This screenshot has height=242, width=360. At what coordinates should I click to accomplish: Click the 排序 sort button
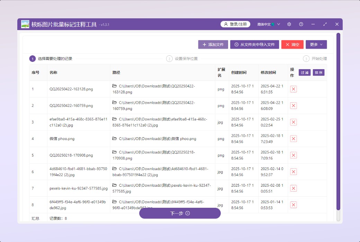point(318,73)
